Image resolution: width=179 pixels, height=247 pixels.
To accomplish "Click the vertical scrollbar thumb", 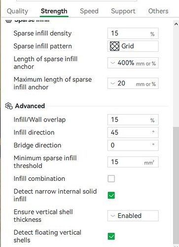I will [176, 186].
